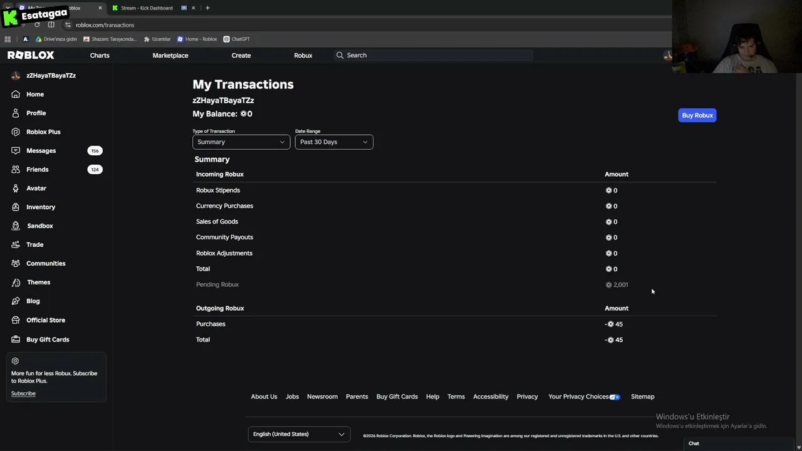Visit the Parents footer link
The height and width of the screenshot is (451, 802).
357,397
